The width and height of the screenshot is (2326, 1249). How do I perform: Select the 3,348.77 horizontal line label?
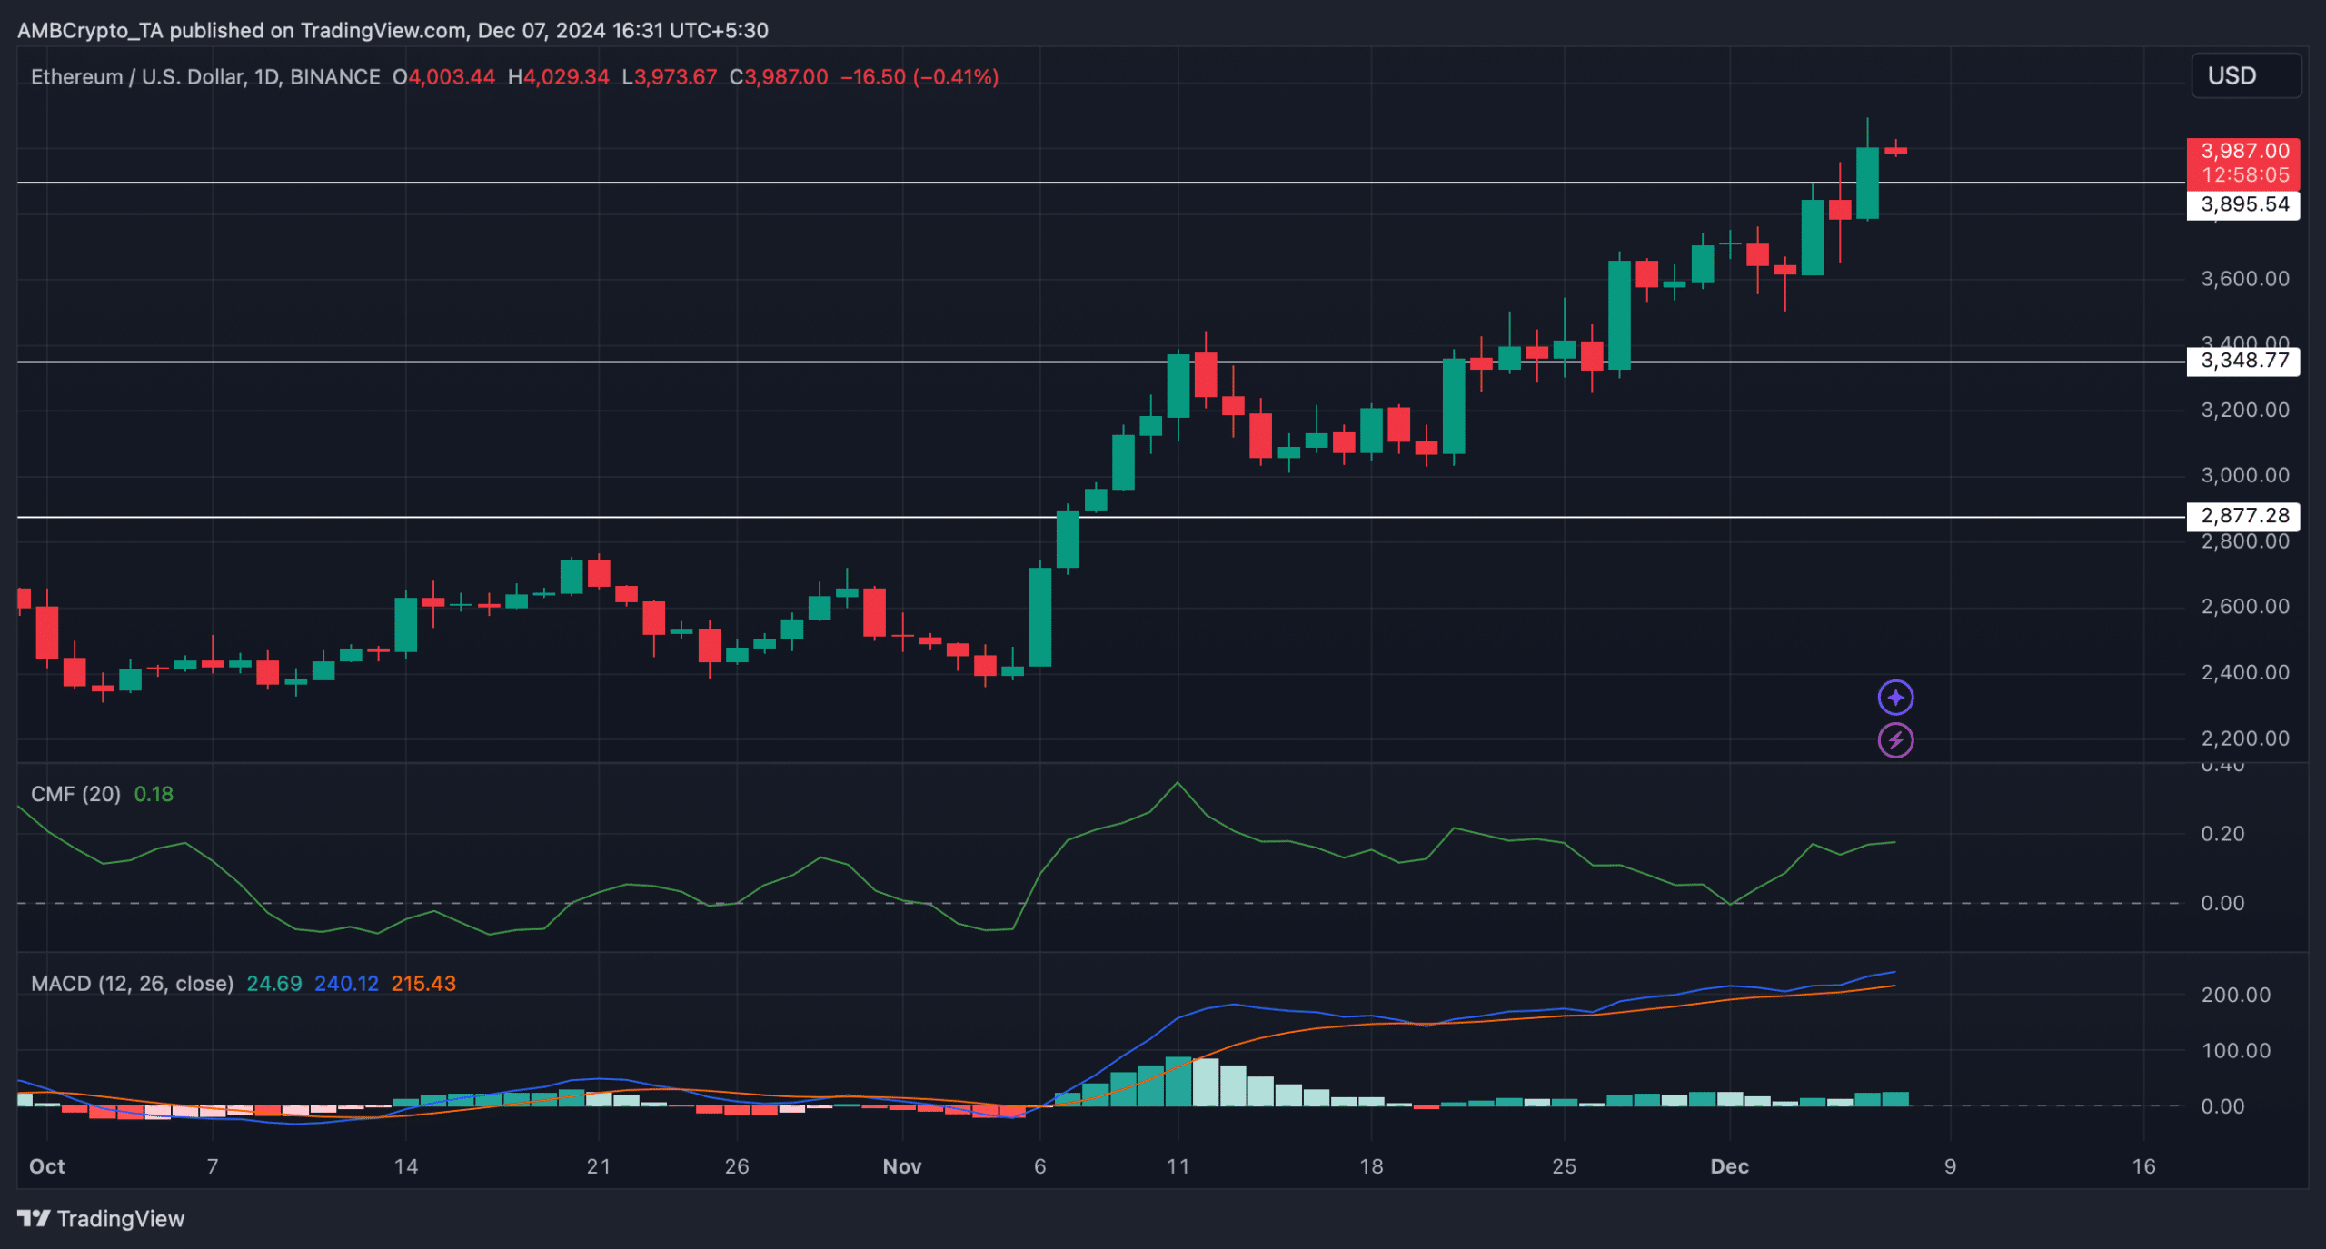pyautogui.click(x=2243, y=361)
